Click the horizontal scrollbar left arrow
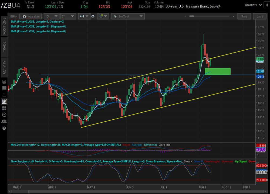Image resolution: width=270 pixels, height=194 pixels. click(x=10, y=191)
